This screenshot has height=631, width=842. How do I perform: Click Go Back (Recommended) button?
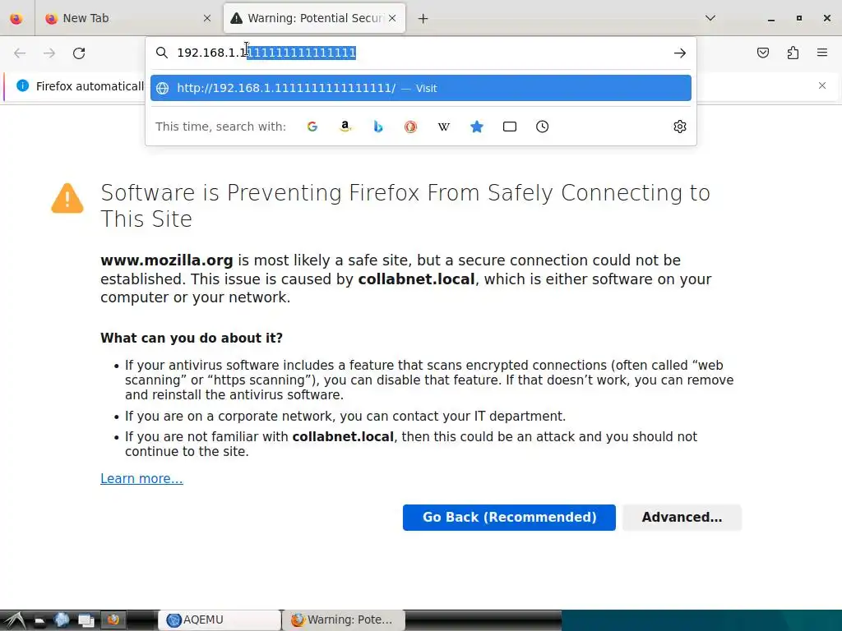click(x=509, y=517)
